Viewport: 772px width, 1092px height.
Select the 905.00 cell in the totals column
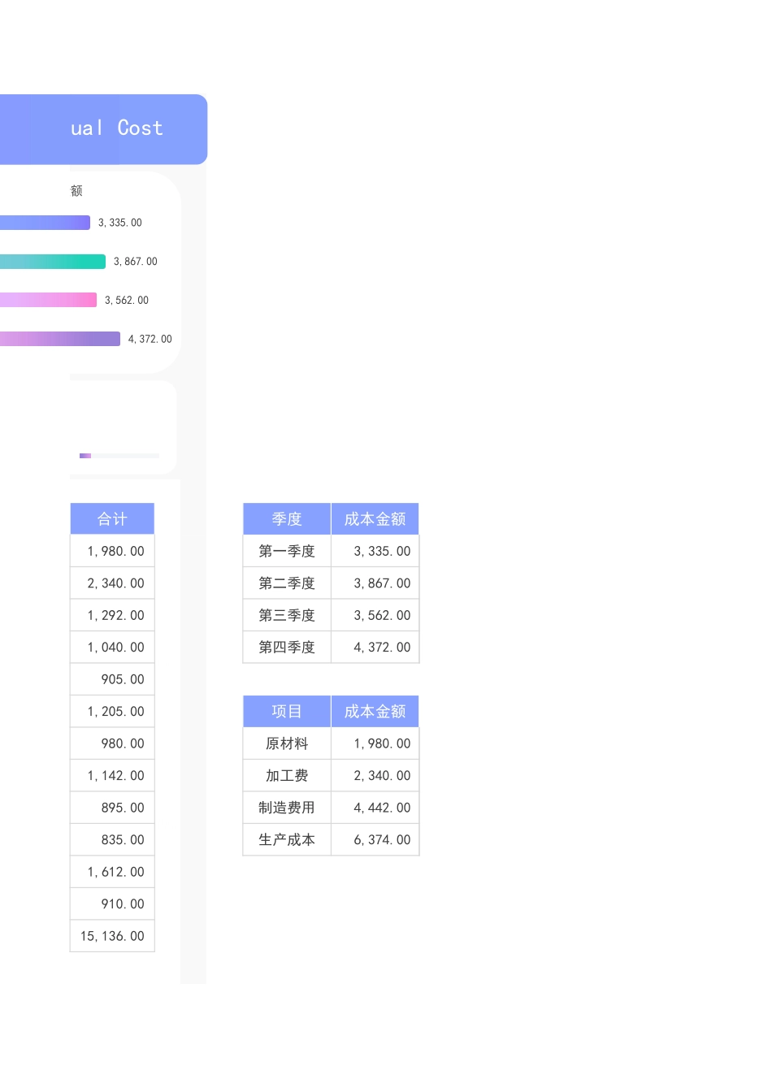(112, 679)
